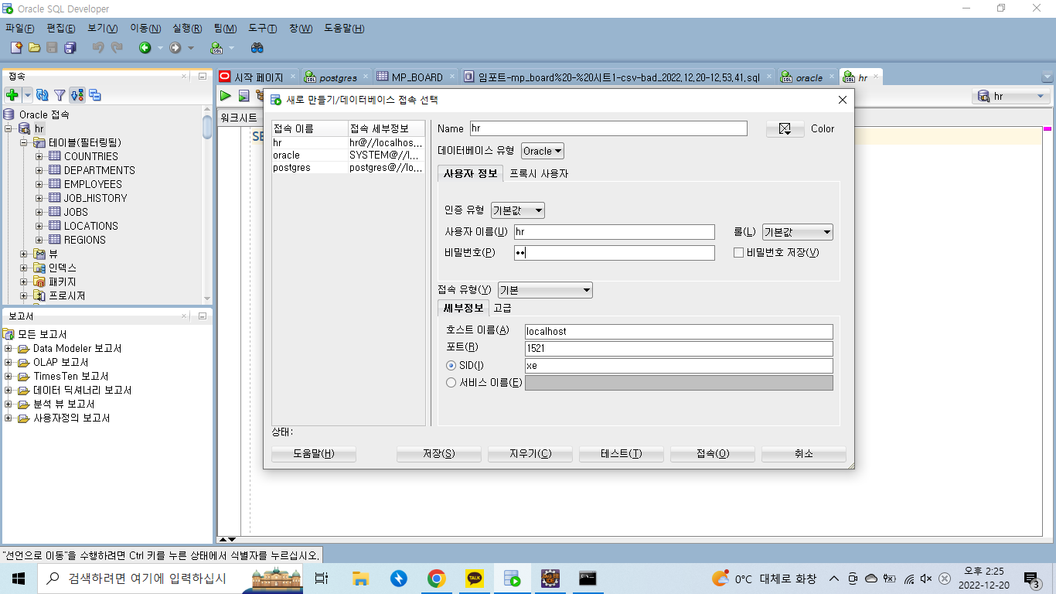Select the SID radio button

click(x=451, y=365)
